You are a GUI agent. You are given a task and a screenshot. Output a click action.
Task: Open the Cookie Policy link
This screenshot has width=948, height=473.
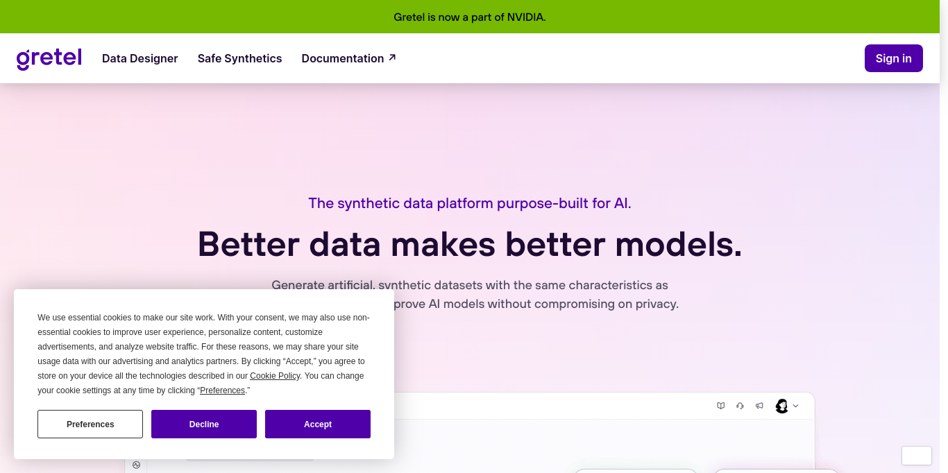click(274, 375)
